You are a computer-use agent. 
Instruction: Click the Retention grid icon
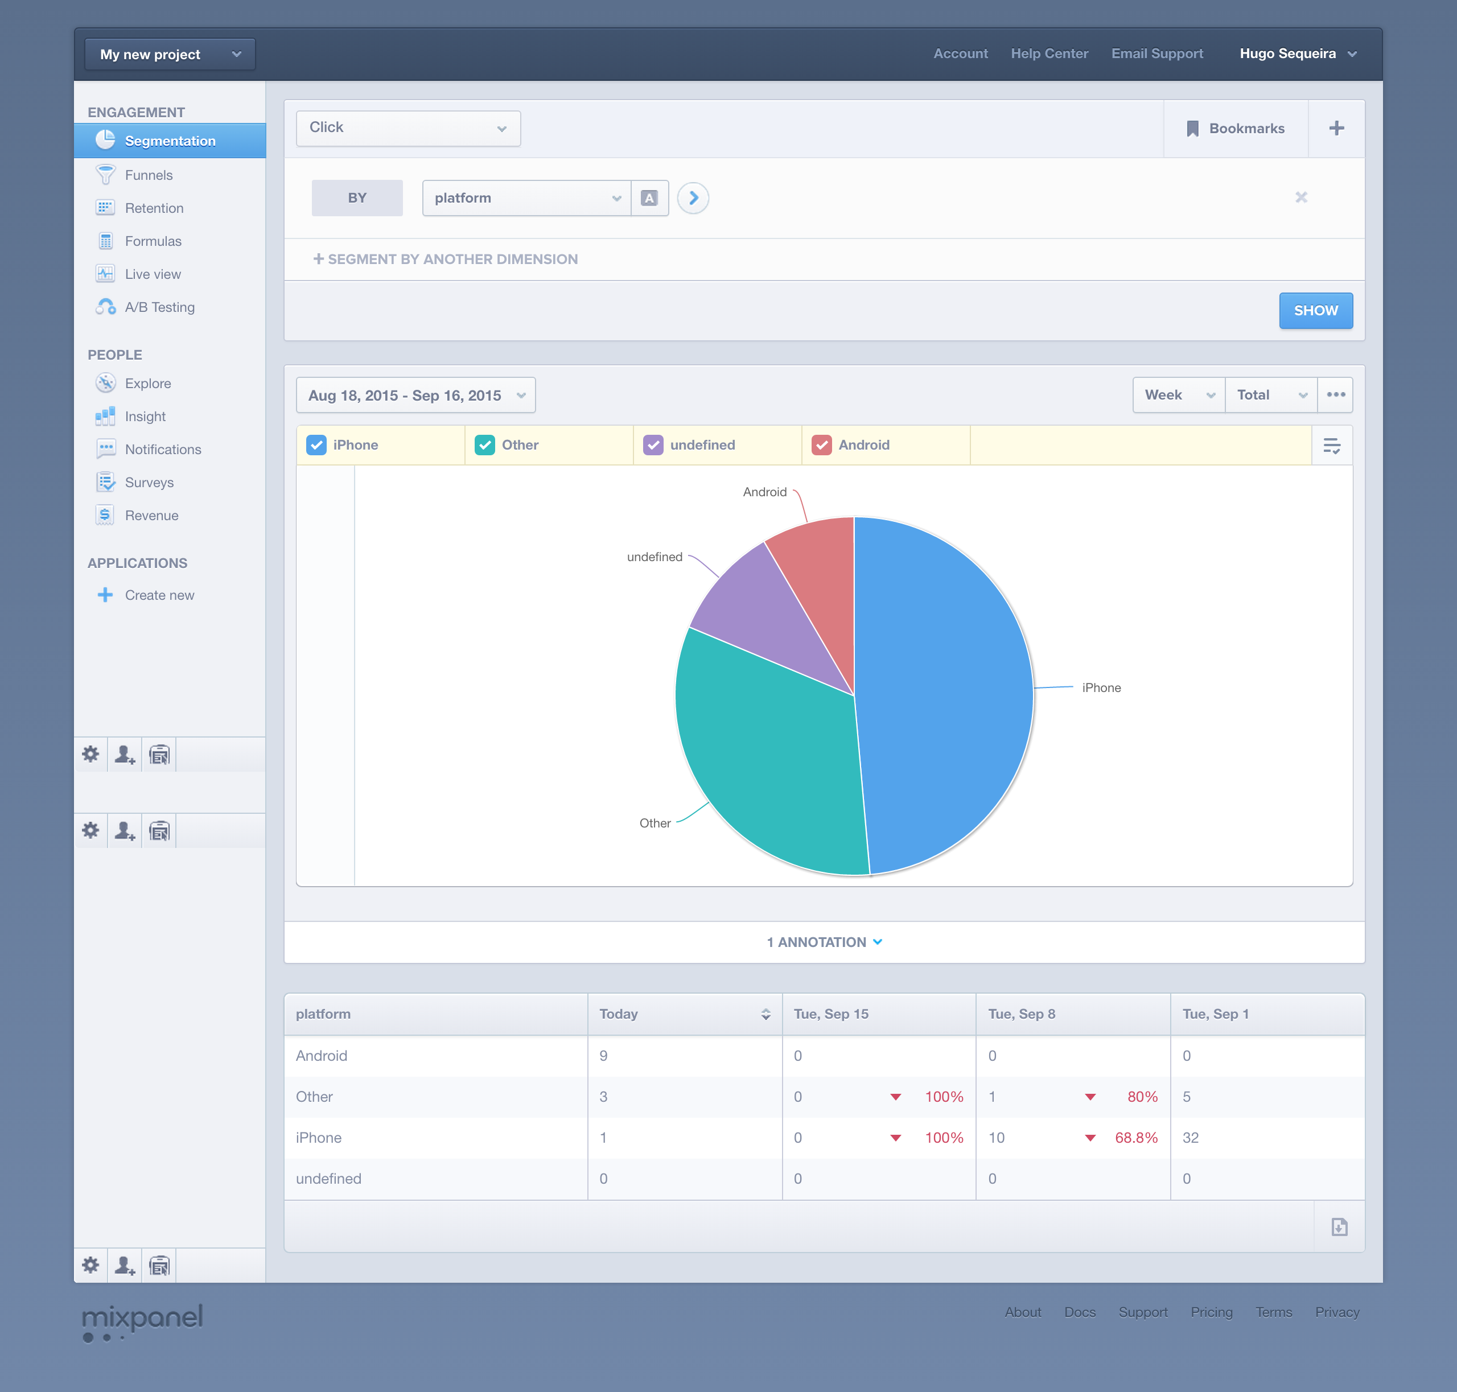click(x=105, y=208)
